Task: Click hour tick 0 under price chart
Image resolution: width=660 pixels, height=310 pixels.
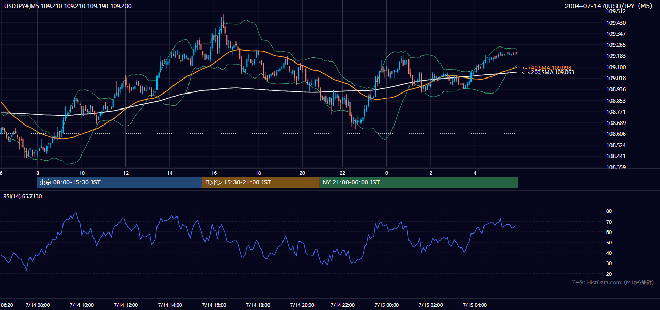Action: click(386, 173)
